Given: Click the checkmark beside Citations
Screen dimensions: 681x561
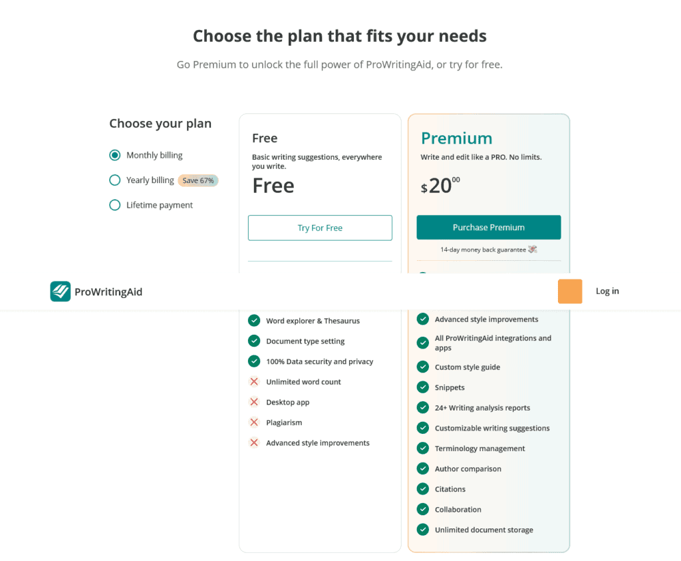Looking at the screenshot, I should click(422, 488).
